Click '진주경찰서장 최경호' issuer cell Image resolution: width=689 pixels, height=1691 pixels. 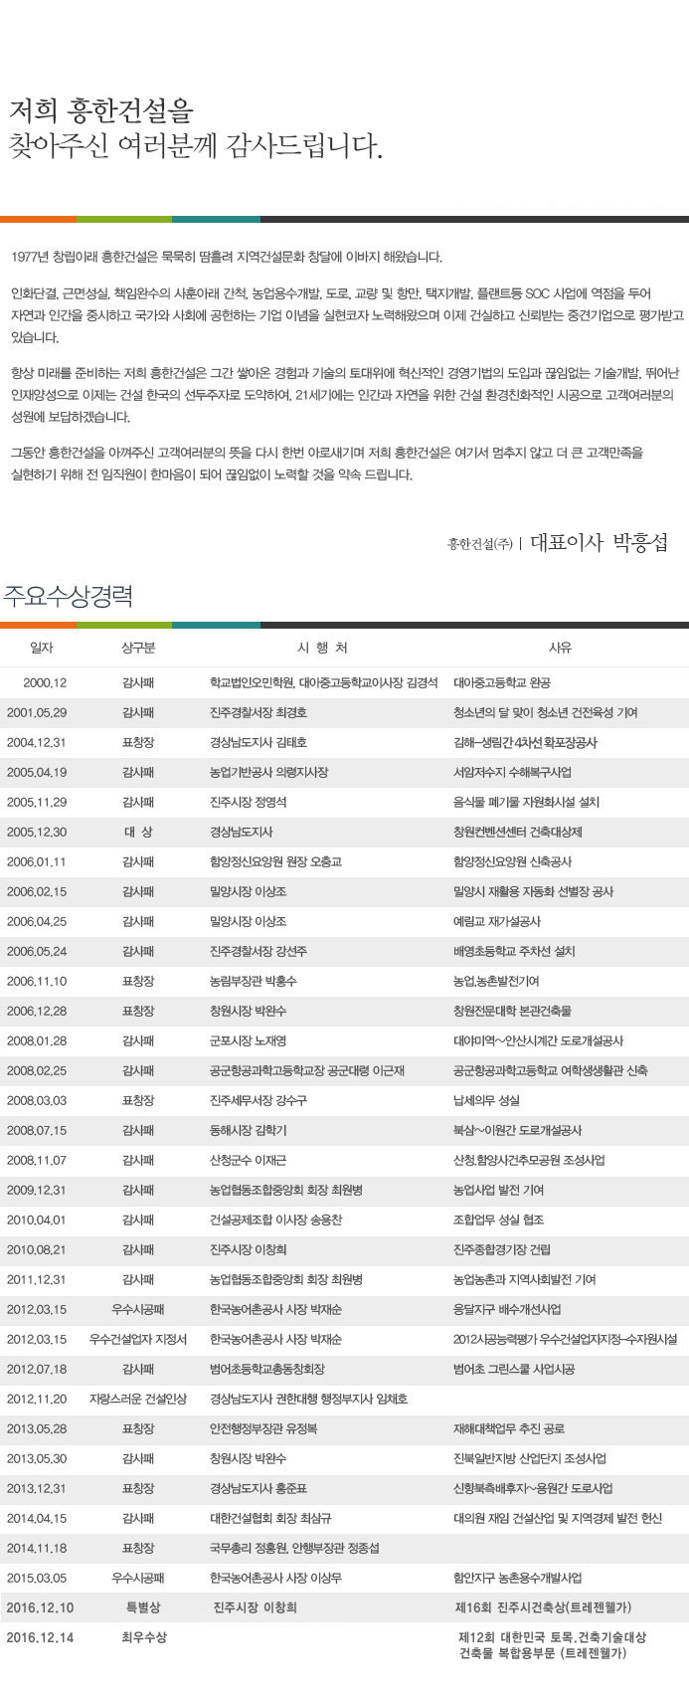click(258, 712)
